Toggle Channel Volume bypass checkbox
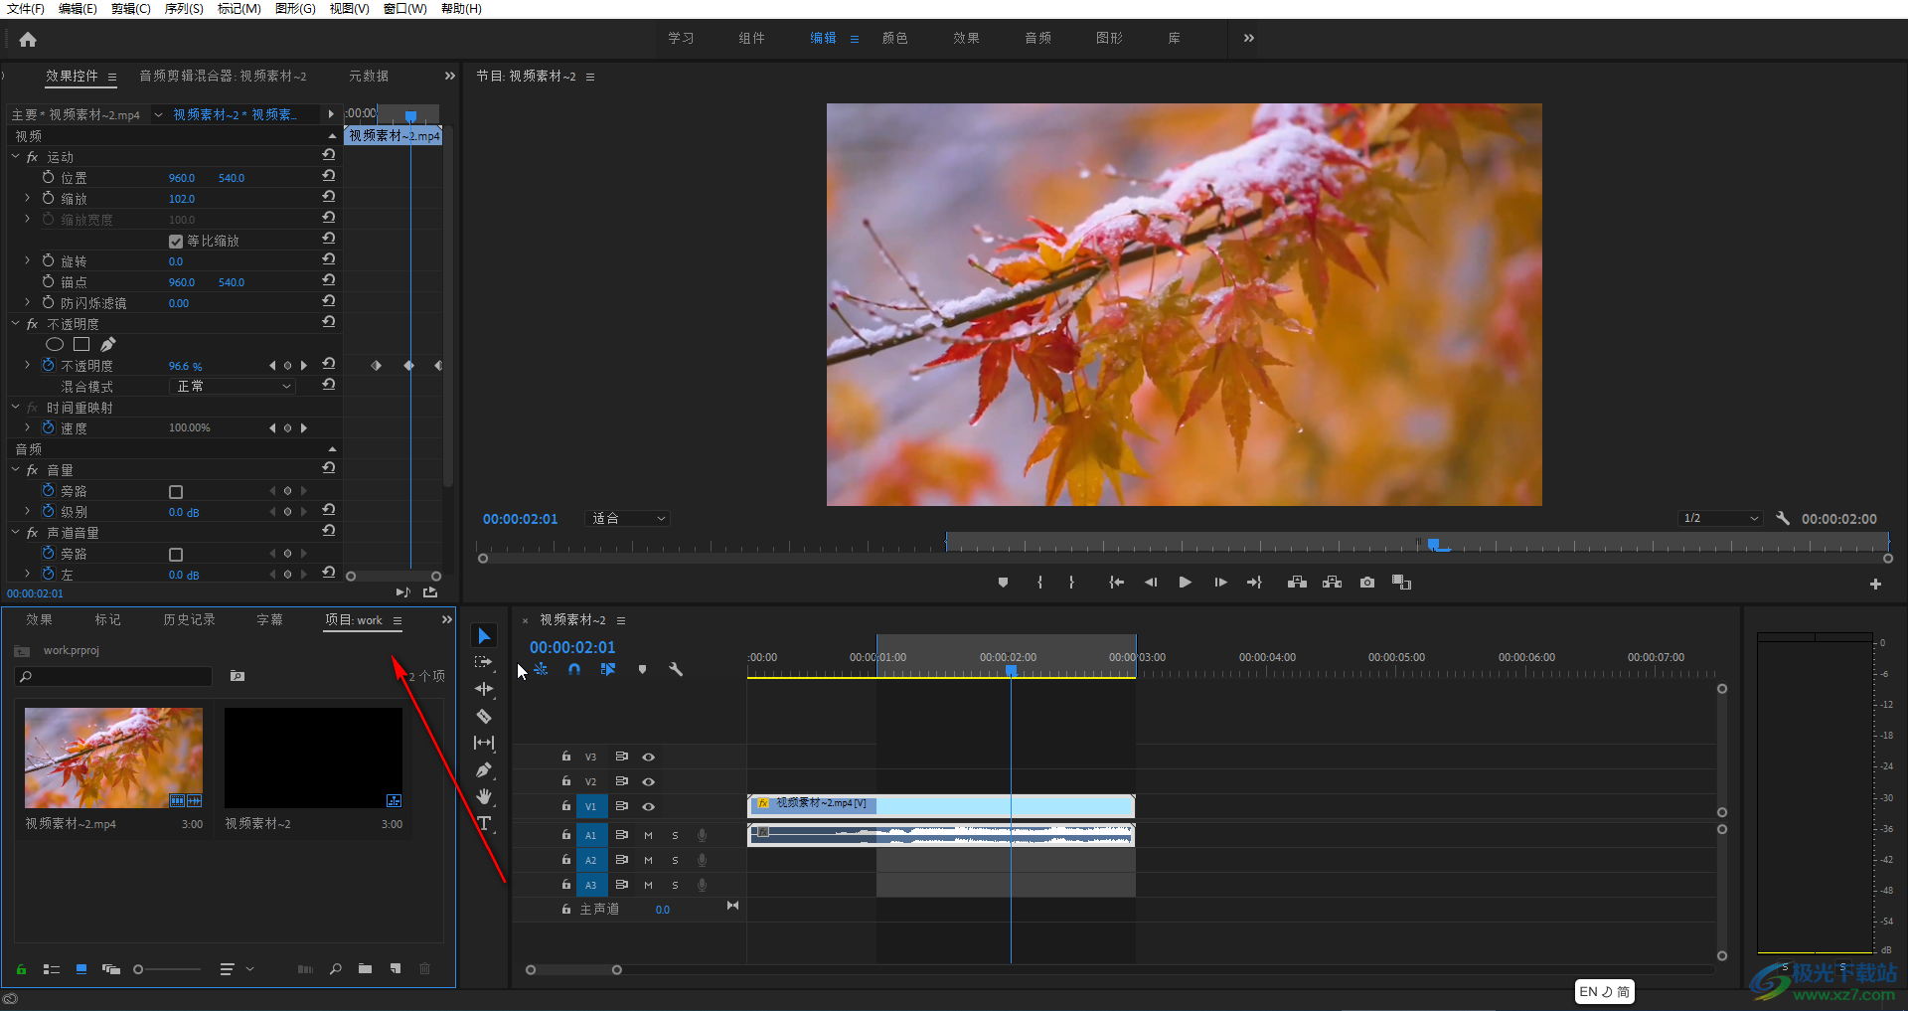 pyautogui.click(x=176, y=555)
